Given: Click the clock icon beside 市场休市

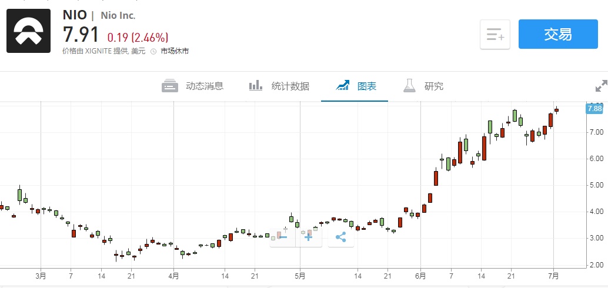Looking at the screenshot, I should pos(153,52).
